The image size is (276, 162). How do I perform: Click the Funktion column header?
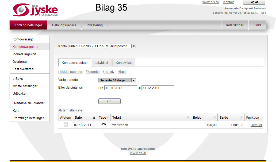coord(254,118)
